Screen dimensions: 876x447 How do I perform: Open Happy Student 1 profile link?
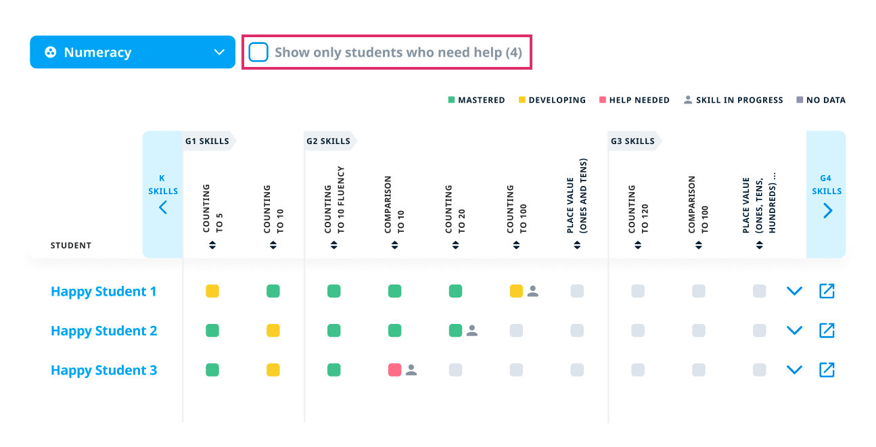pyautogui.click(x=103, y=291)
